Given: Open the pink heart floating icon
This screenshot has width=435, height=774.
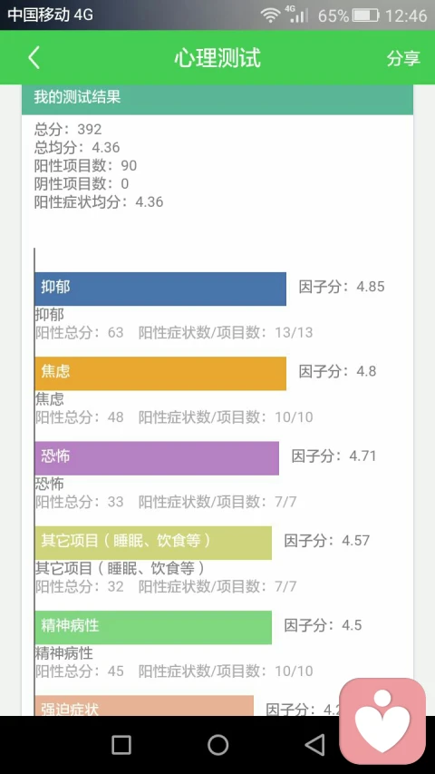Looking at the screenshot, I should click(382, 720).
